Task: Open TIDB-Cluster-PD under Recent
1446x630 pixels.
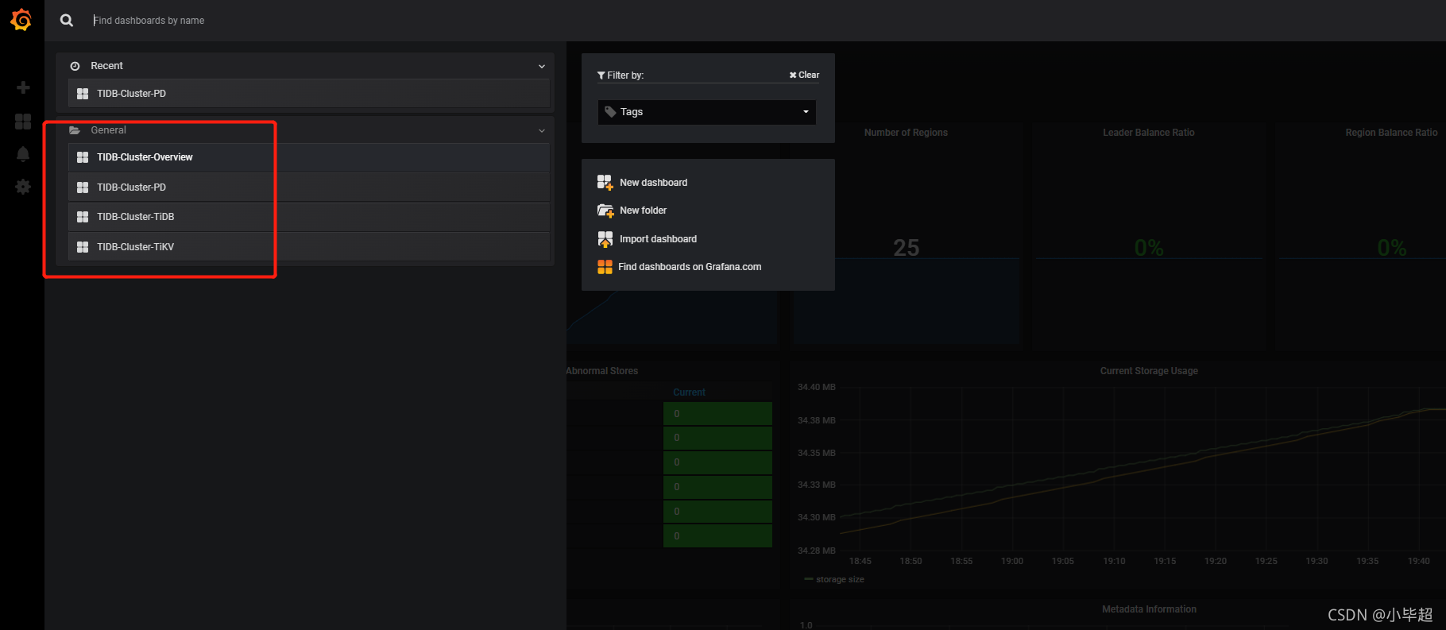Action: [309, 94]
